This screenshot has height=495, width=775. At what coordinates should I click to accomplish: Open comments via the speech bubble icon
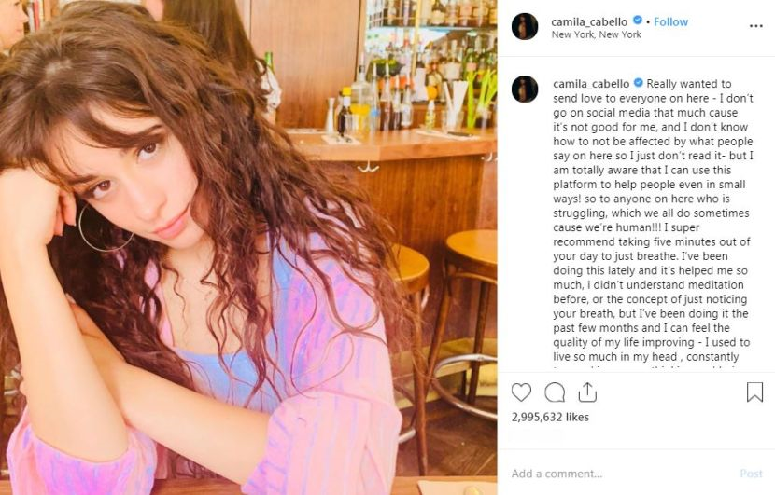(555, 392)
